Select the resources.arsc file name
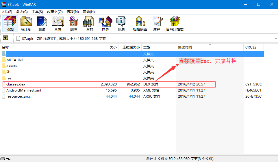 [18, 96]
